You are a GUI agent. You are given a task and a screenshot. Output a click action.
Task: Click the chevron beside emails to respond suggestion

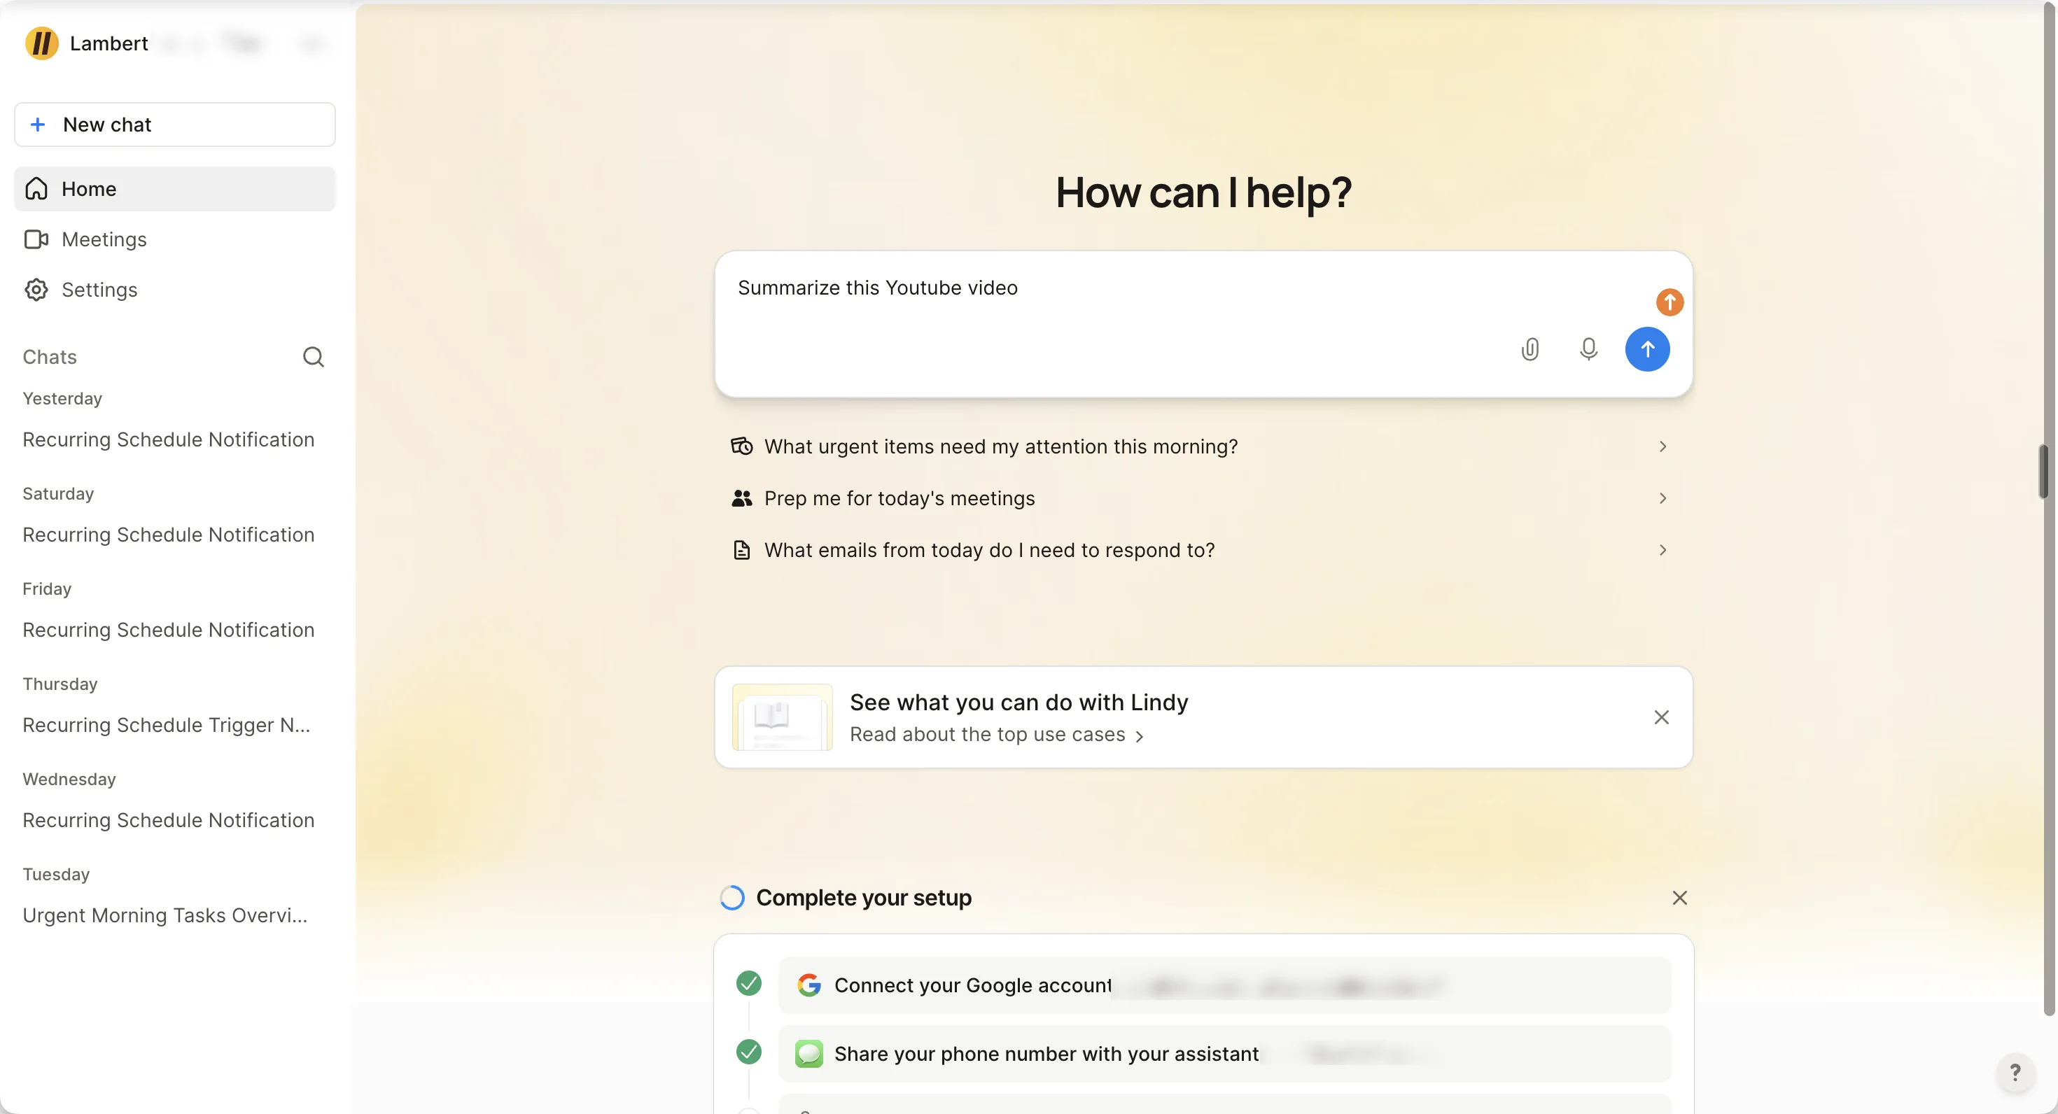pyautogui.click(x=1662, y=550)
